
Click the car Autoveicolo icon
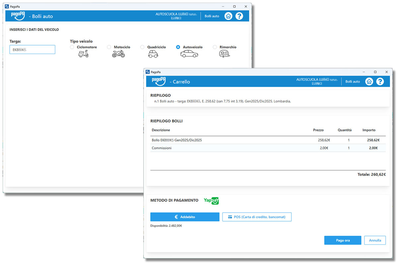tap(189, 54)
